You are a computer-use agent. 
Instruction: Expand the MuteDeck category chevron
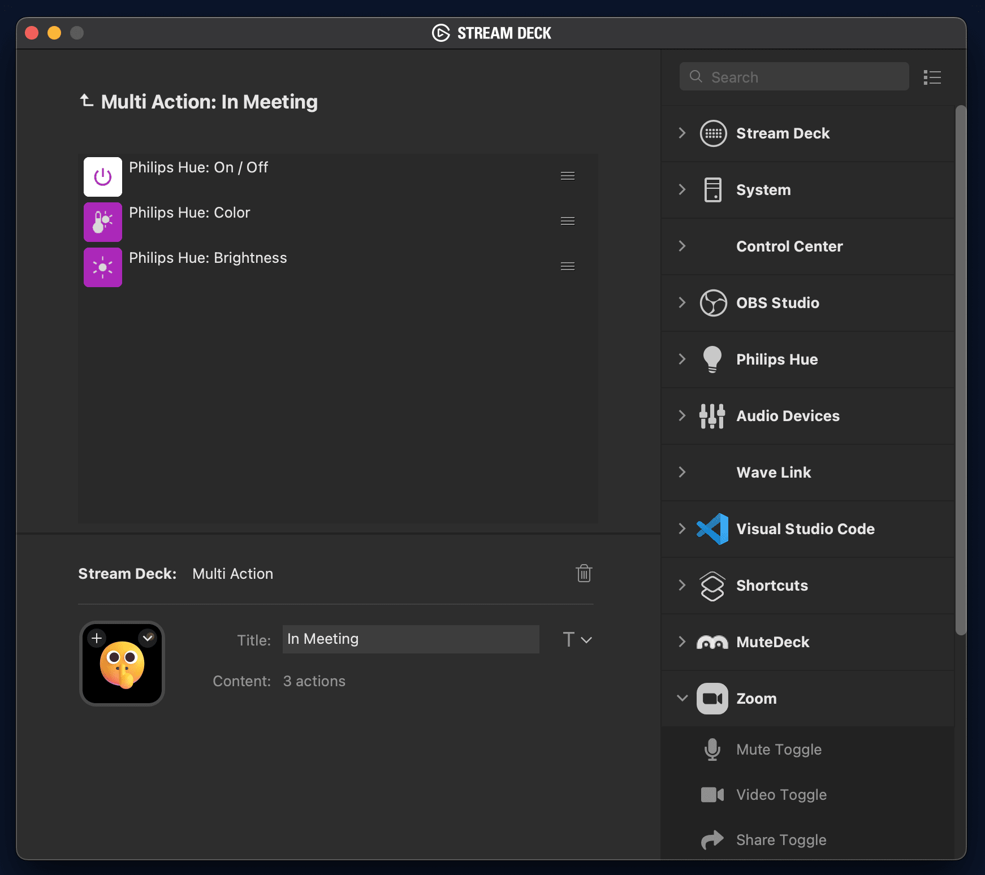682,642
